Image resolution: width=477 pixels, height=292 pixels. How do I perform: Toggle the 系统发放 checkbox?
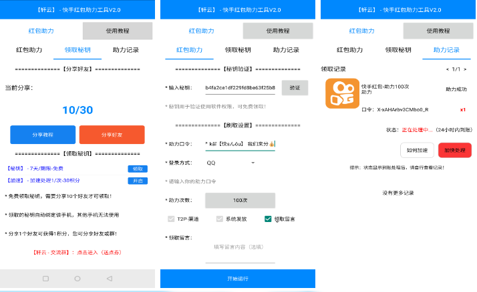tap(219, 219)
